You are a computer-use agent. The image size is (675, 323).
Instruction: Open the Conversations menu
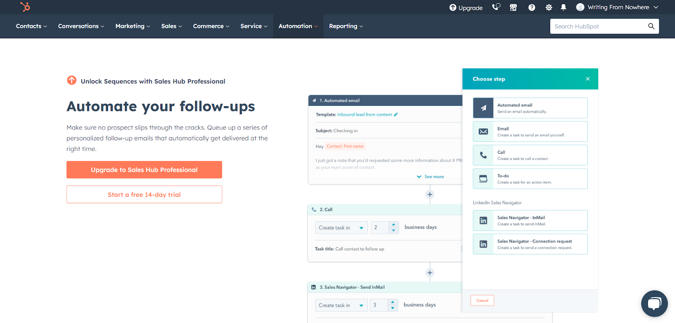[x=81, y=26]
